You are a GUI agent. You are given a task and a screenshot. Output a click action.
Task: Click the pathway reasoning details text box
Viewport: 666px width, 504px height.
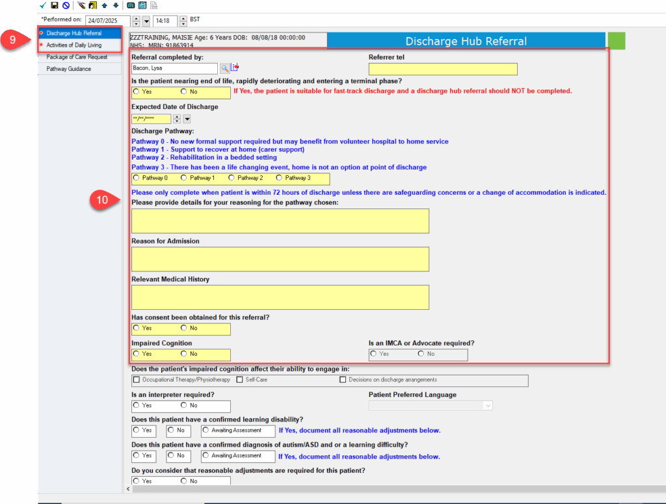pos(280,221)
